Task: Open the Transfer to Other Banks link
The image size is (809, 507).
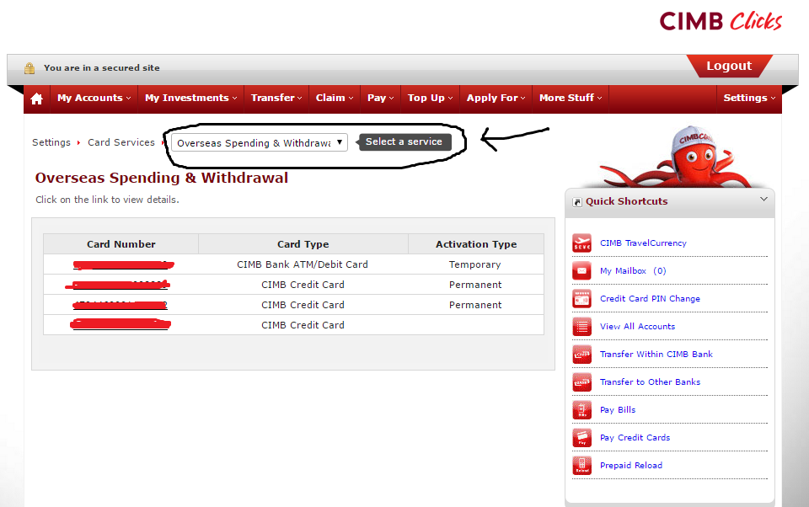Action: [650, 382]
